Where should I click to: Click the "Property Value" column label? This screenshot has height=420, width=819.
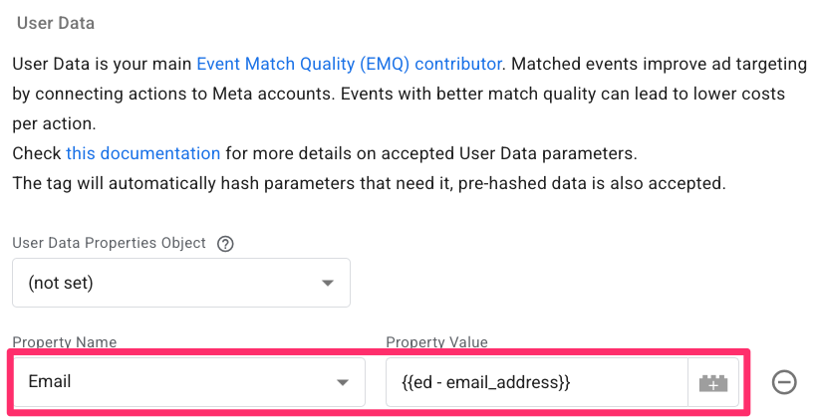436,342
